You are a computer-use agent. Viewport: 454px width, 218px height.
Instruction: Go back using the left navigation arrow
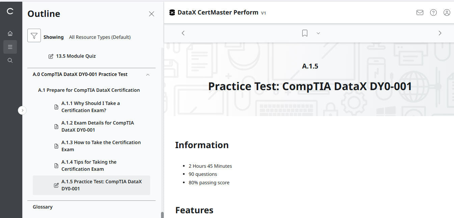[183, 33]
